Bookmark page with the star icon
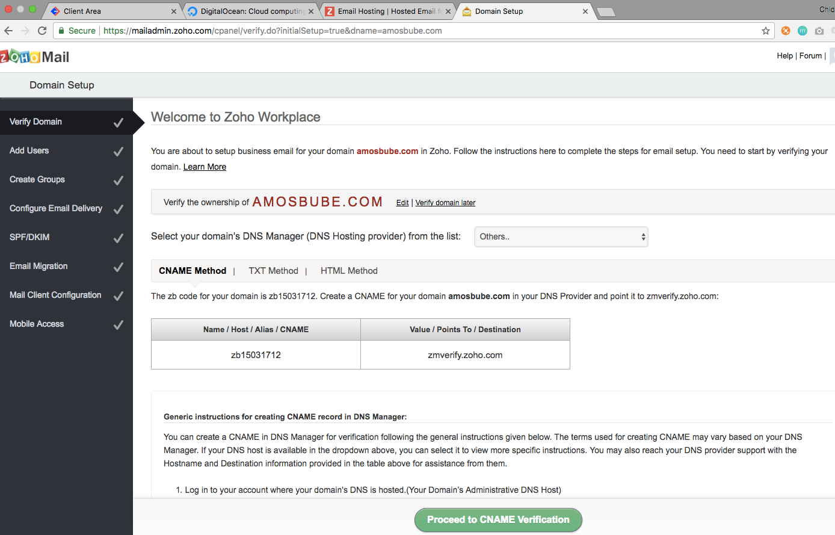This screenshot has height=535, width=835. [766, 31]
